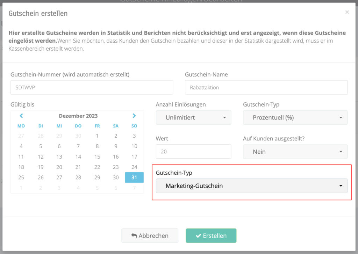Open the Auf Kunden ausgestellt dropdown
The height and width of the screenshot is (254, 358).
click(x=295, y=152)
